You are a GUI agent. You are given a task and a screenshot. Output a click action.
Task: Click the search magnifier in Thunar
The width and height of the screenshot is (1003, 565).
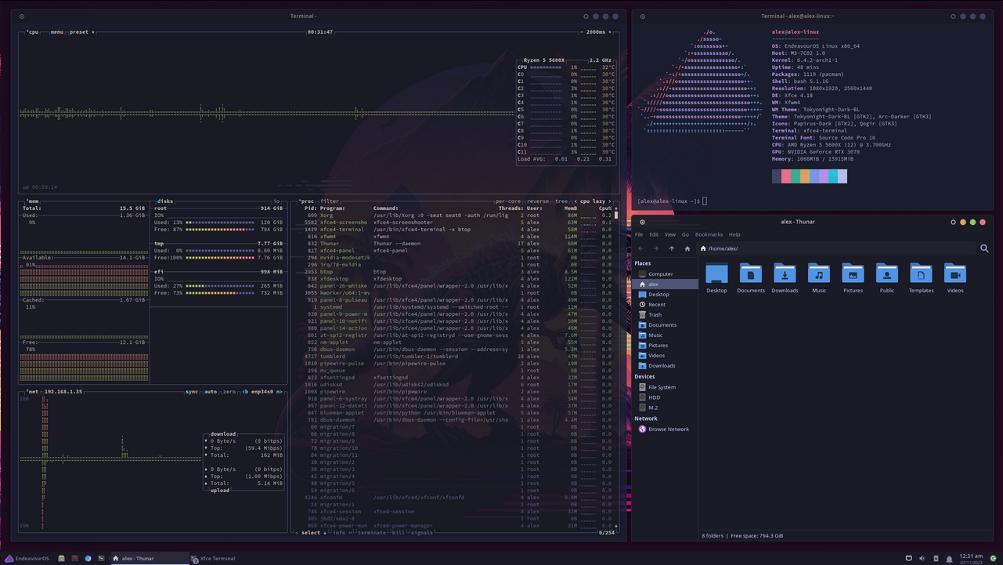pos(984,248)
